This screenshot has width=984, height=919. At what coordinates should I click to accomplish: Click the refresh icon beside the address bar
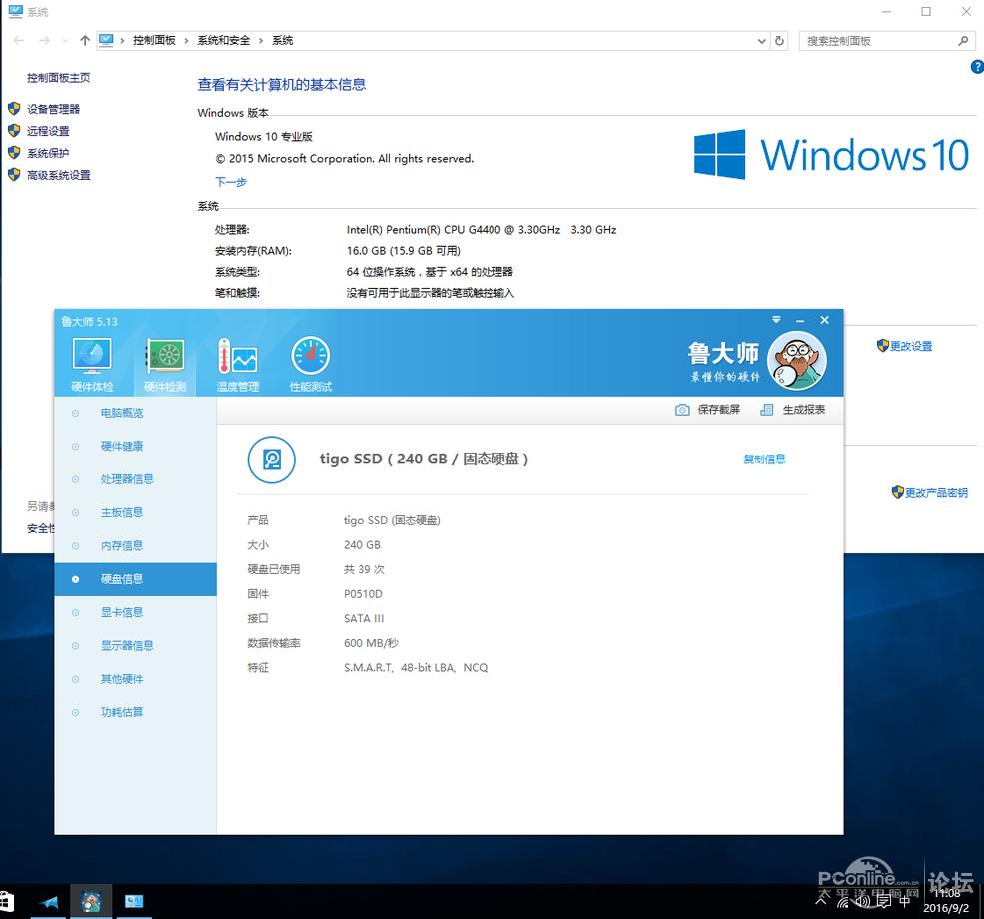click(x=780, y=40)
